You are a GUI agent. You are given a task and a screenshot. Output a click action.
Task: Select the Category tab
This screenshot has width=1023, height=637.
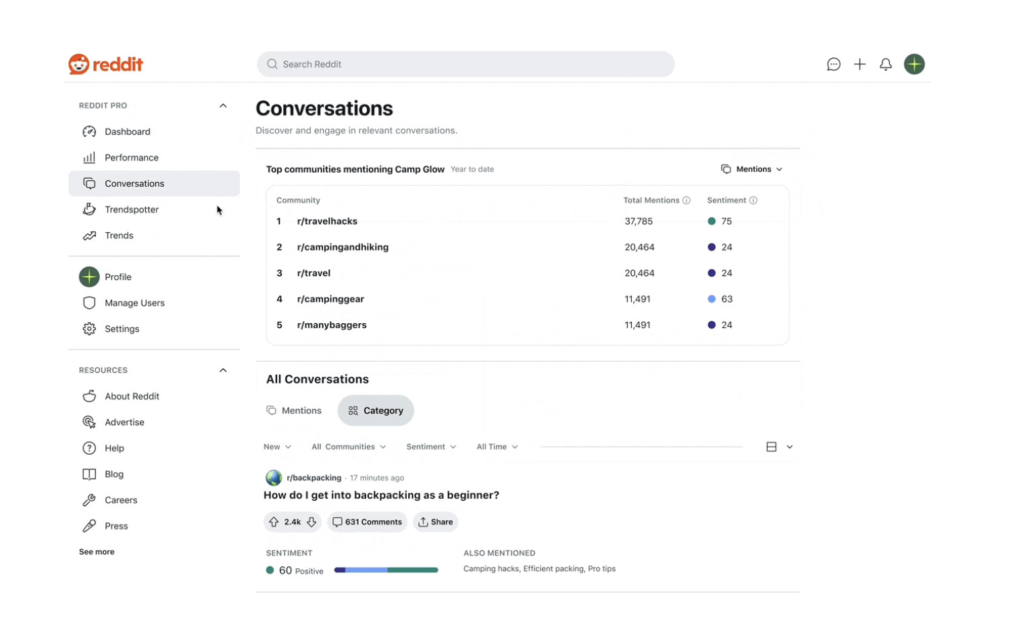point(376,410)
